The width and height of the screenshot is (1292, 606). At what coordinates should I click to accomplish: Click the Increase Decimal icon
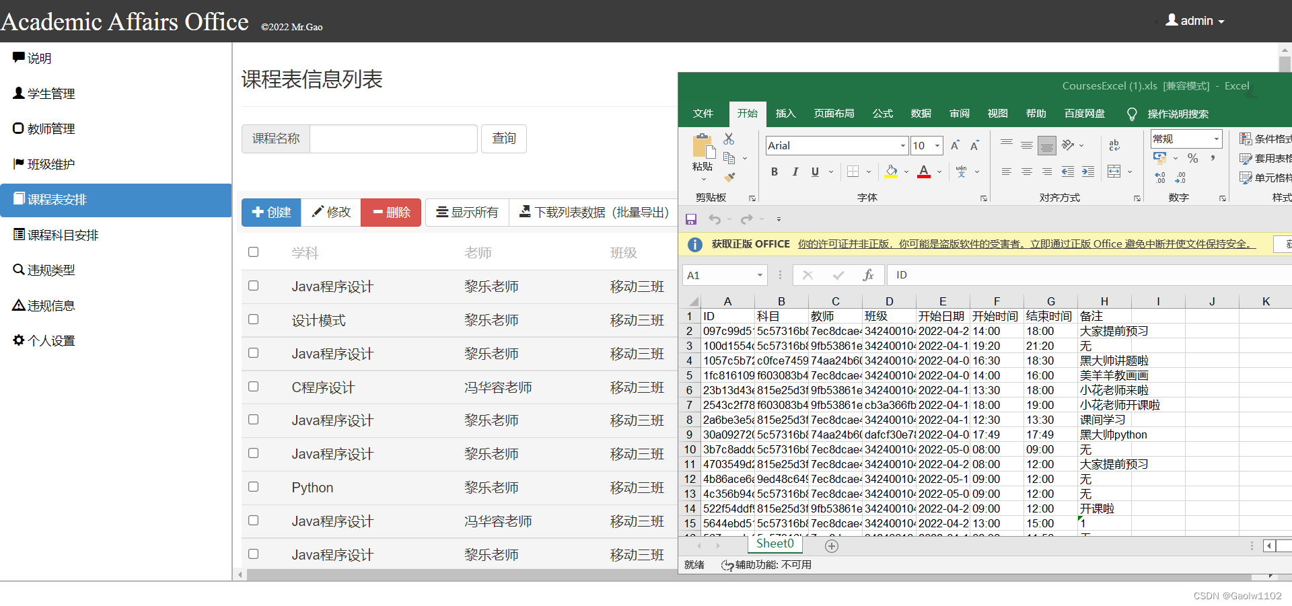1160,178
